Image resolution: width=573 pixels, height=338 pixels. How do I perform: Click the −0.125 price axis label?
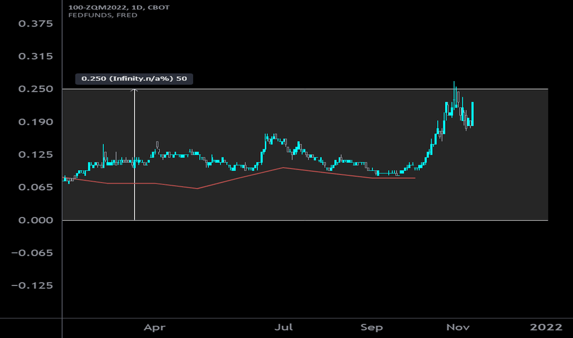(x=32, y=285)
